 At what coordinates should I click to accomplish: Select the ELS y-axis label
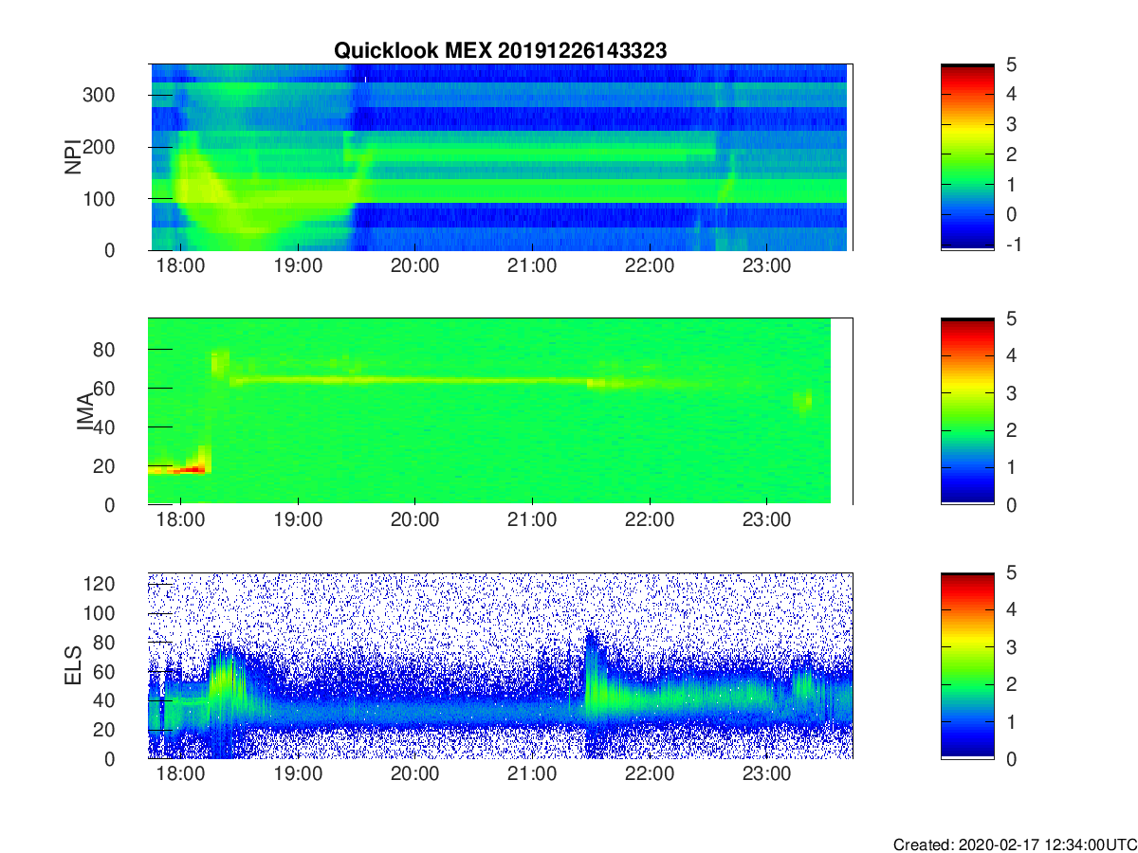pos(73,666)
